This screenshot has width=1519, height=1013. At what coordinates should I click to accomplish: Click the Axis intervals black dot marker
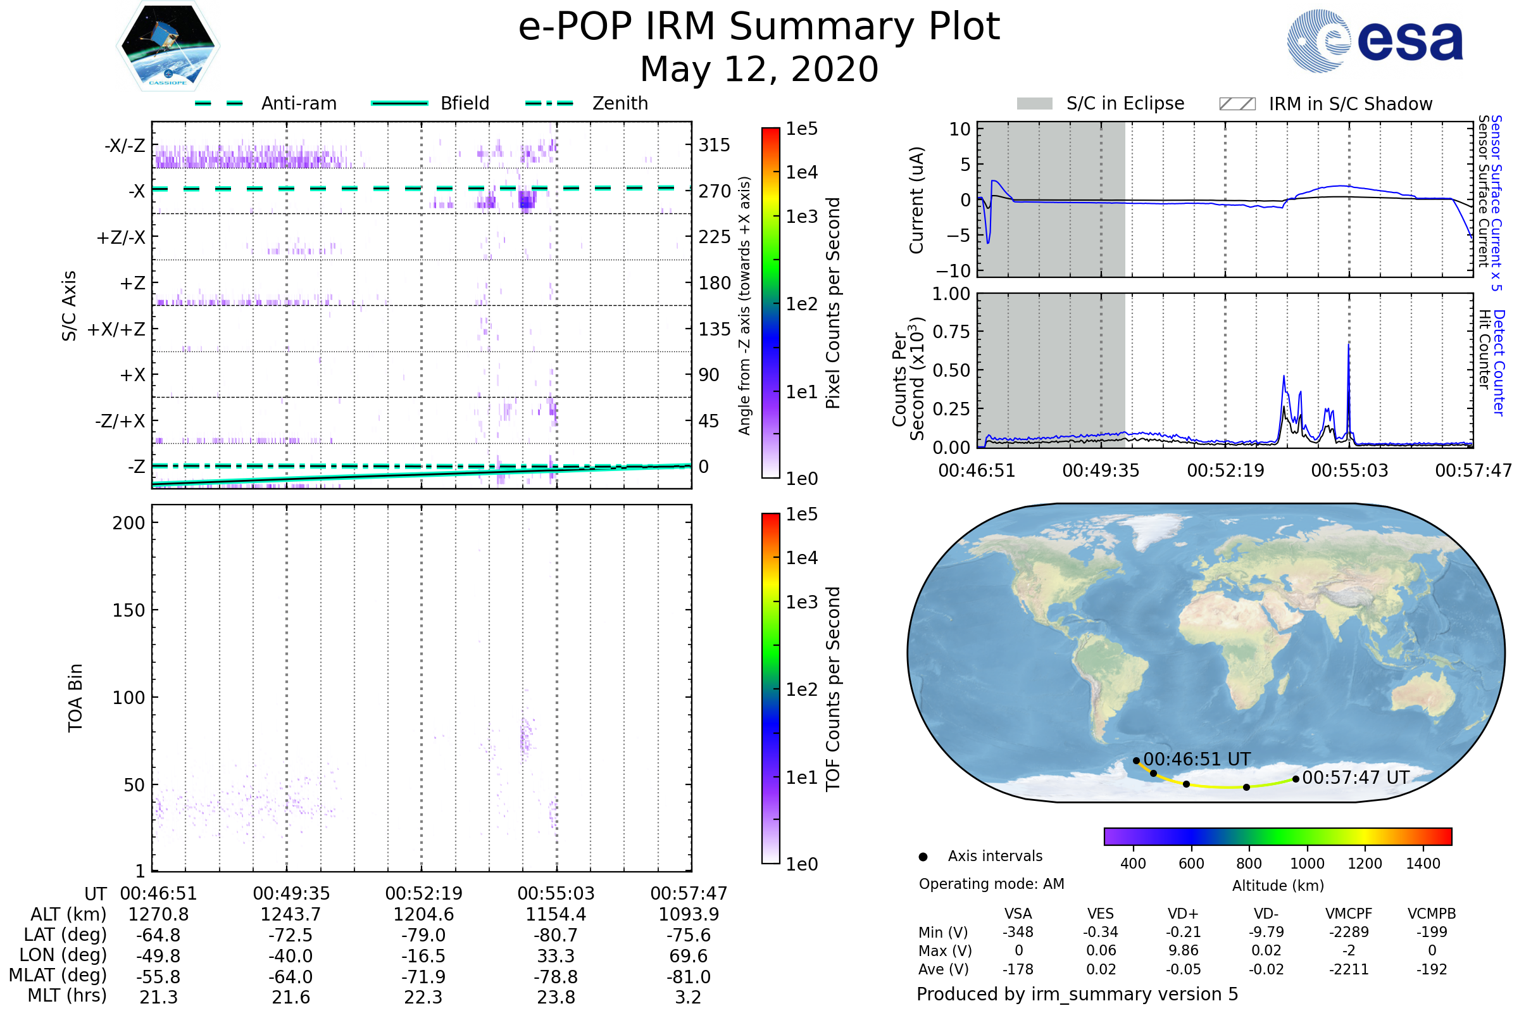pos(923,857)
